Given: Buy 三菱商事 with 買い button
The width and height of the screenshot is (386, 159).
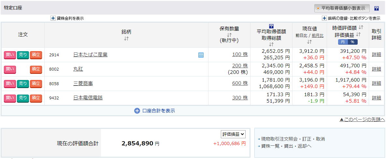Looking at the screenshot, I should pyautogui.click(x=10, y=84).
